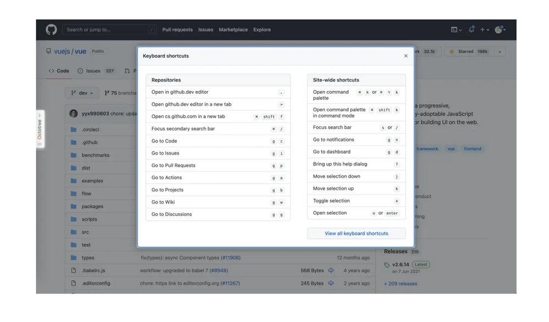Open the Octotree sidebar tab
The image size is (549, 322).
click(x=38, y=127)
